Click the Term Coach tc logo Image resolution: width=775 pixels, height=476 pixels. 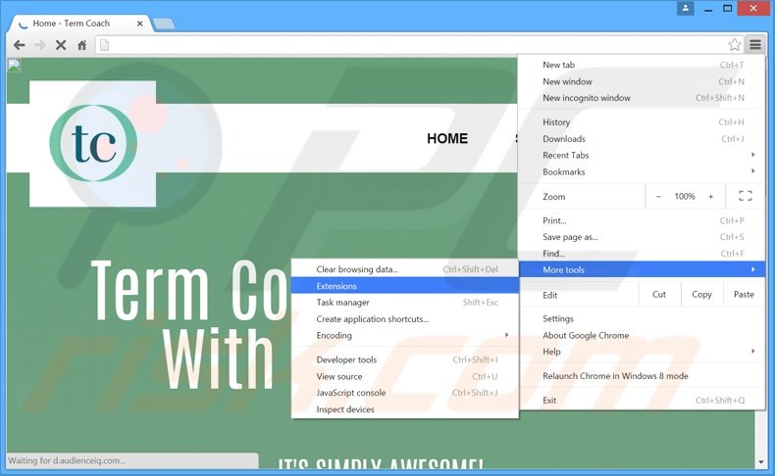(x=93, y=143)
